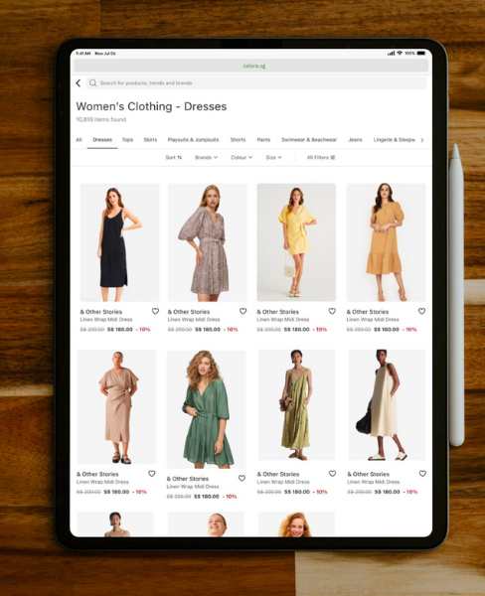Switch to the All category tab
The image size is (485, 596).
click(79, 140)
